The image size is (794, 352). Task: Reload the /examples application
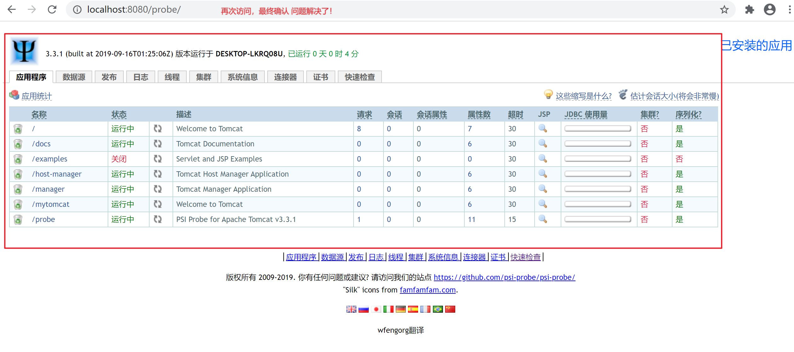coord(158,159)
